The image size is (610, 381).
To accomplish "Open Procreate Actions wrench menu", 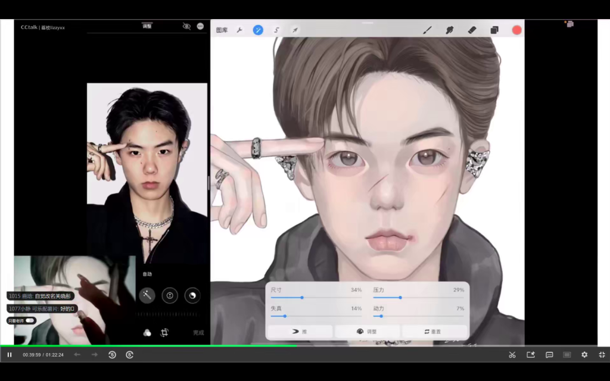I will coord(239,30).
